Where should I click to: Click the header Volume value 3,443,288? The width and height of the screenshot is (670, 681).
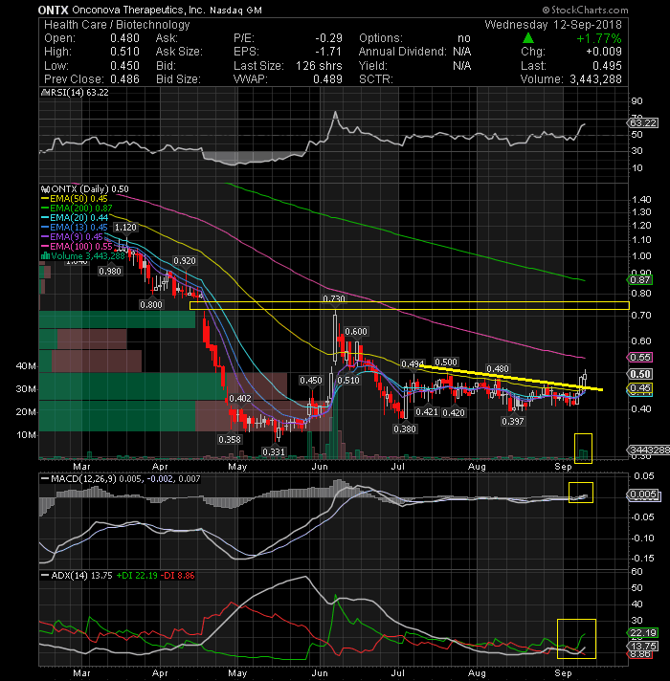595,79
